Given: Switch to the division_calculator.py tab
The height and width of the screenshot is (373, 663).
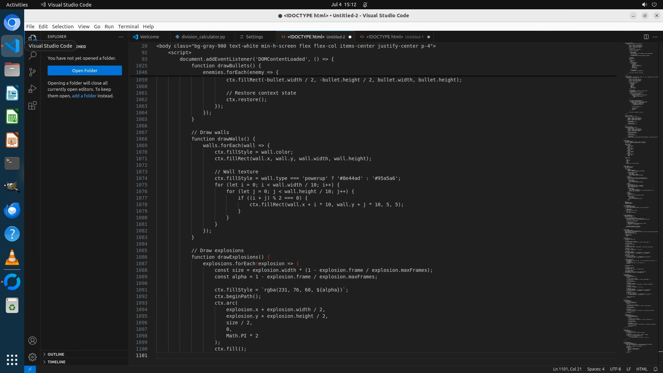Looking at the screenshot, I should [203, 37].
